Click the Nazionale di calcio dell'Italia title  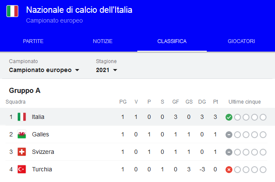(79, 10)
